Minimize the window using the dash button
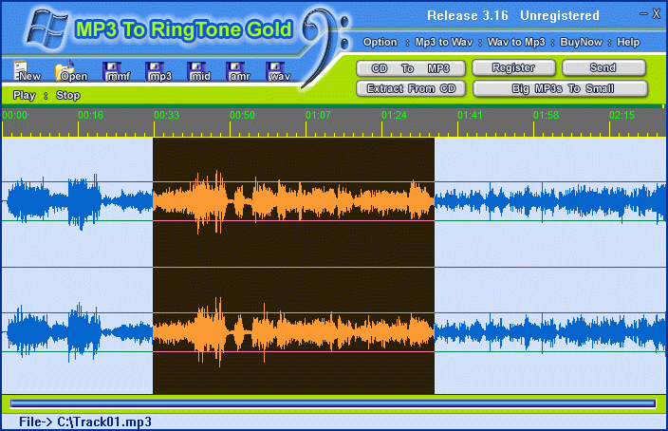This screenshot has height=431, width=668. pos(643,13)
